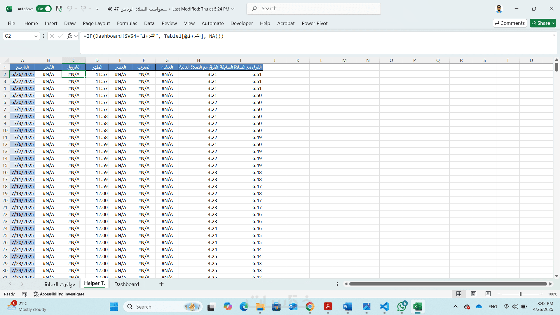Select cell I19 showing 6:48

pyautogui.click(x=240, y=193)
